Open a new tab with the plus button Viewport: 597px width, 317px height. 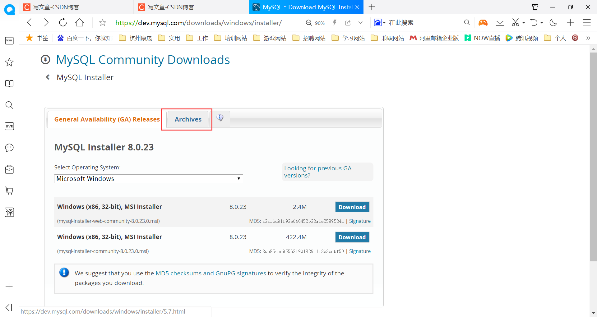click(372, 7)
